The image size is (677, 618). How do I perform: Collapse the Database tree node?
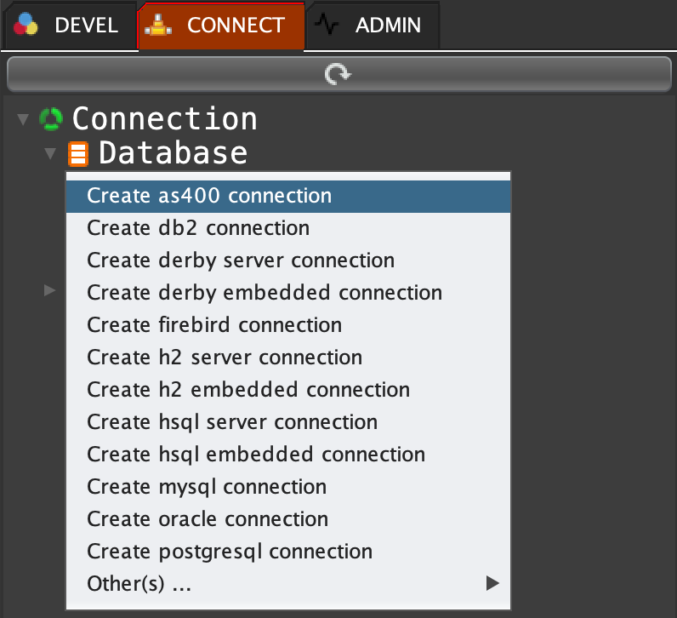[x=50, y=154]
